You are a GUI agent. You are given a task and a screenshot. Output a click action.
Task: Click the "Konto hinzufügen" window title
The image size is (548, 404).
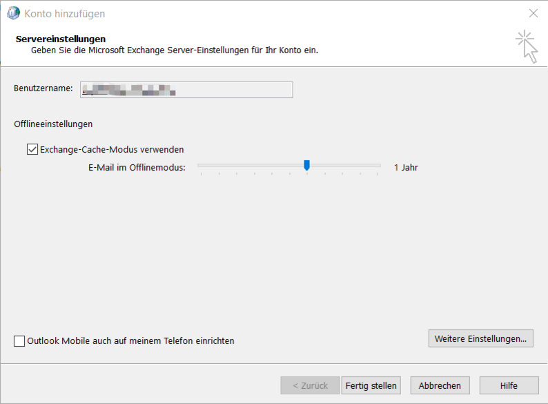pyautogui.click(x=65, y=14)
